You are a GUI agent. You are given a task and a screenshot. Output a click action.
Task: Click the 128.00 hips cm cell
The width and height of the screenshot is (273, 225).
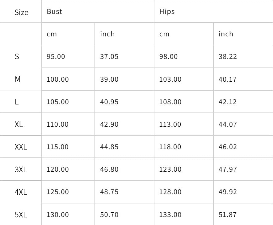click(x=170, y=192)
